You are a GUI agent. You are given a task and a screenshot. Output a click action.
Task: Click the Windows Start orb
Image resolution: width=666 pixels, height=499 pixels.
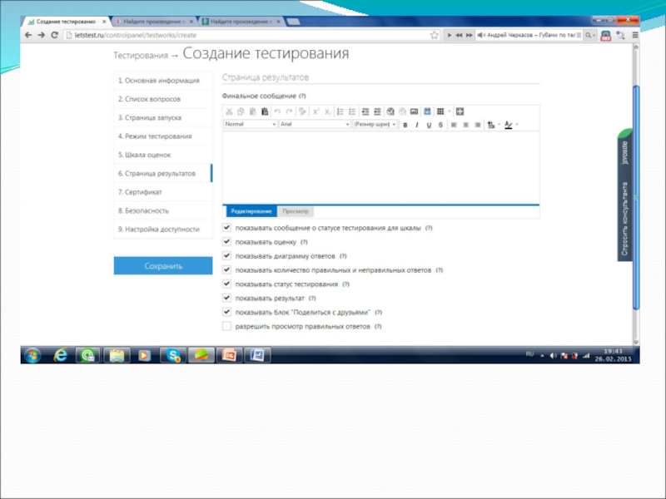point(32,355)
